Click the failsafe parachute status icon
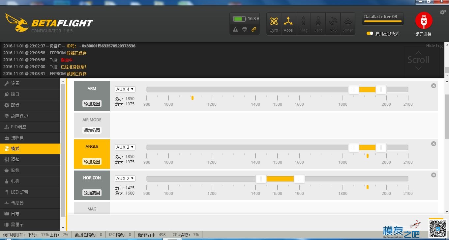 pyautogui.click(x=245, y=29)
